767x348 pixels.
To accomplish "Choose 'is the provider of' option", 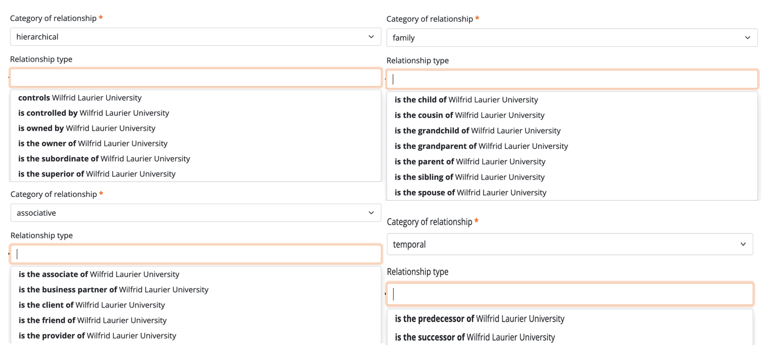I will (97, 336).
